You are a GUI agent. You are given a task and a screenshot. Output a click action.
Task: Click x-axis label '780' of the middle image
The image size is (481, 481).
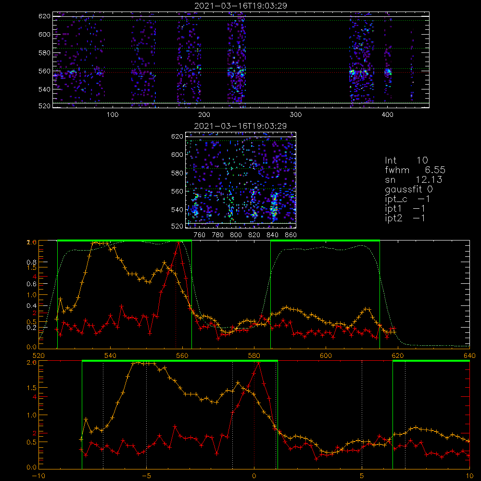[218, 235]
